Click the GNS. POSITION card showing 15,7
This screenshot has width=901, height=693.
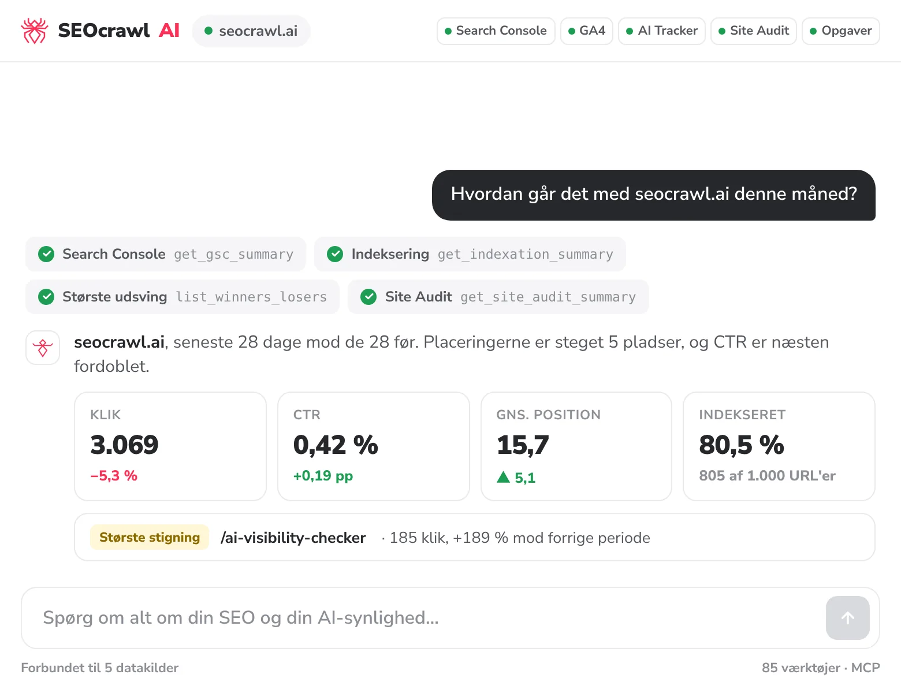coord(576,446)
